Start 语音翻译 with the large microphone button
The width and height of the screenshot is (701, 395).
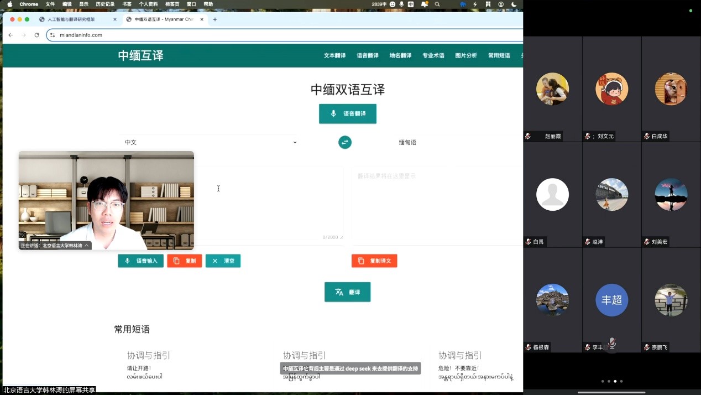(347, 113)
